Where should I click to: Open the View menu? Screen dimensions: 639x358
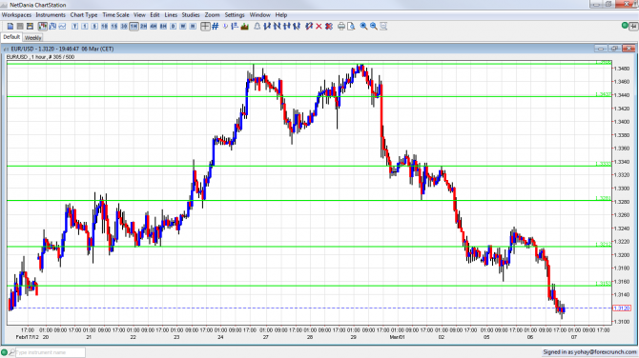[x=139, y=15]
